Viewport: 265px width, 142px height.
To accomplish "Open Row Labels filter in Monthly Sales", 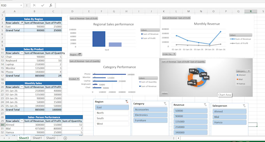I will pos(22,87).
